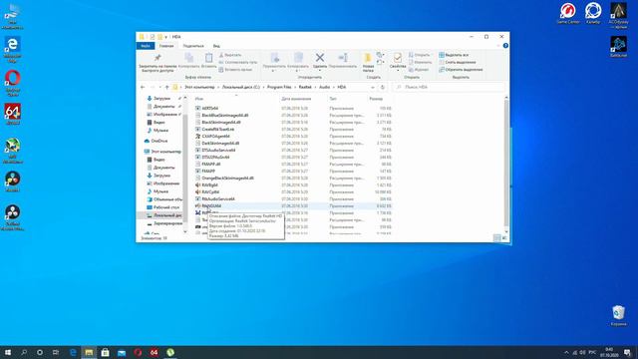Click Обратить выделение (Invert selection)
The height and width of the screenshot is (359, 638).
click(461, 70)
